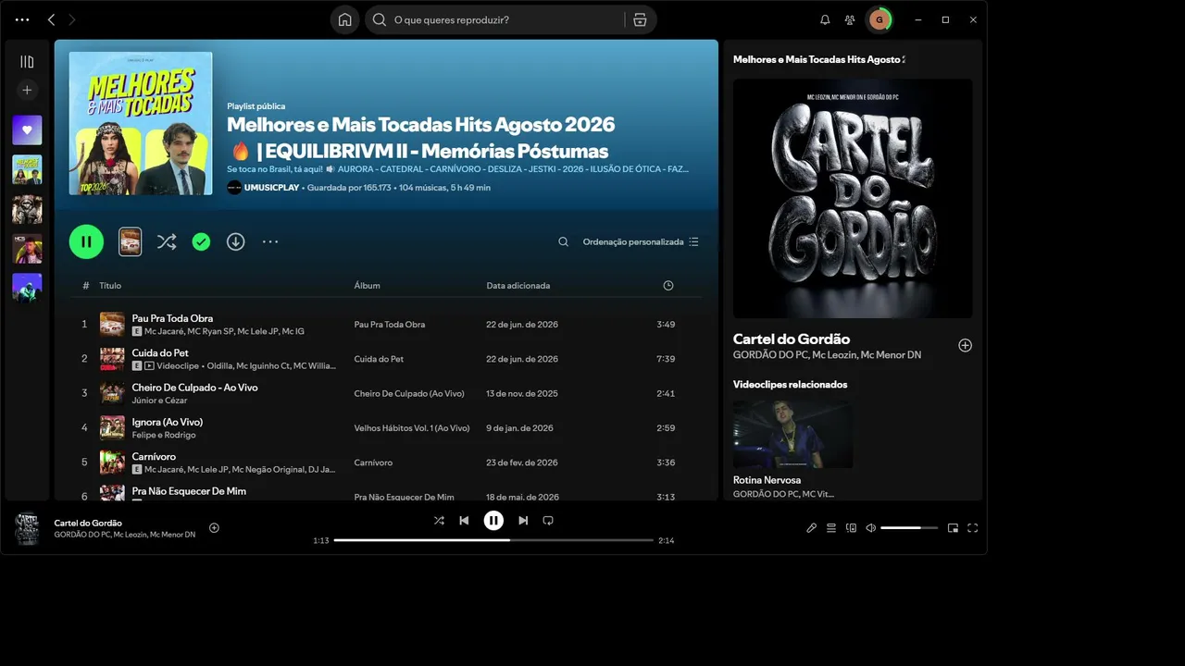Skip to the previous track
1185x666 pixels.
pos(464,521)
